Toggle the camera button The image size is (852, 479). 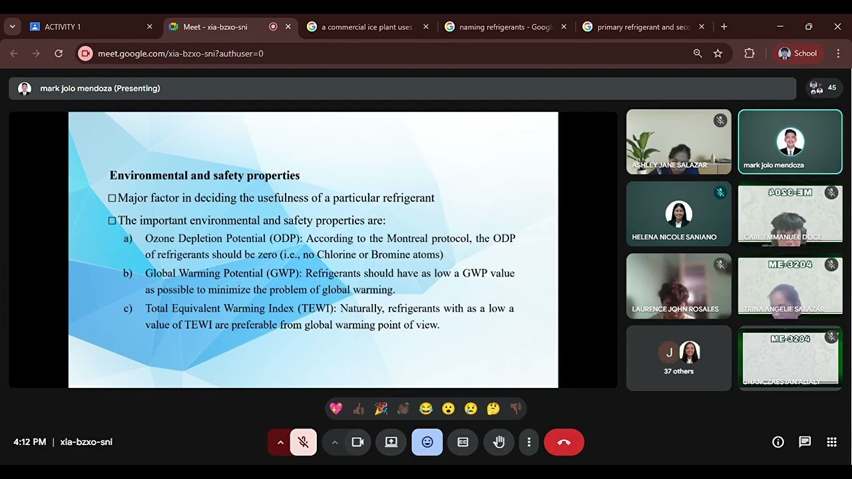pos(357,442)
